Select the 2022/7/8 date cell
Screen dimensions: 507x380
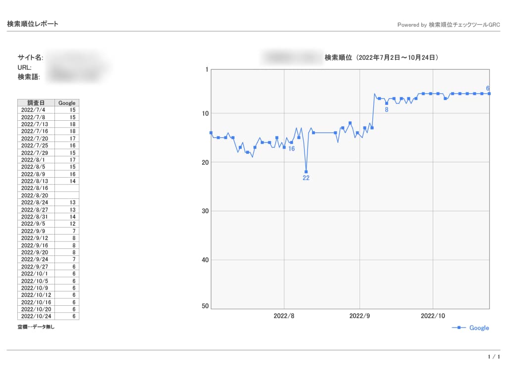36,117
